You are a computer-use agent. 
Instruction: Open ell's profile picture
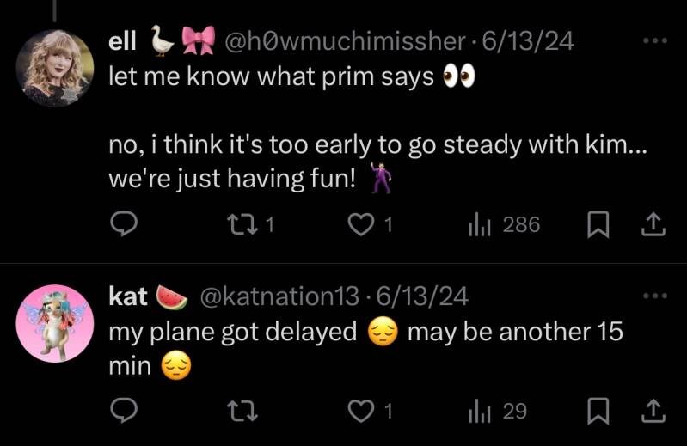(55, 68)
